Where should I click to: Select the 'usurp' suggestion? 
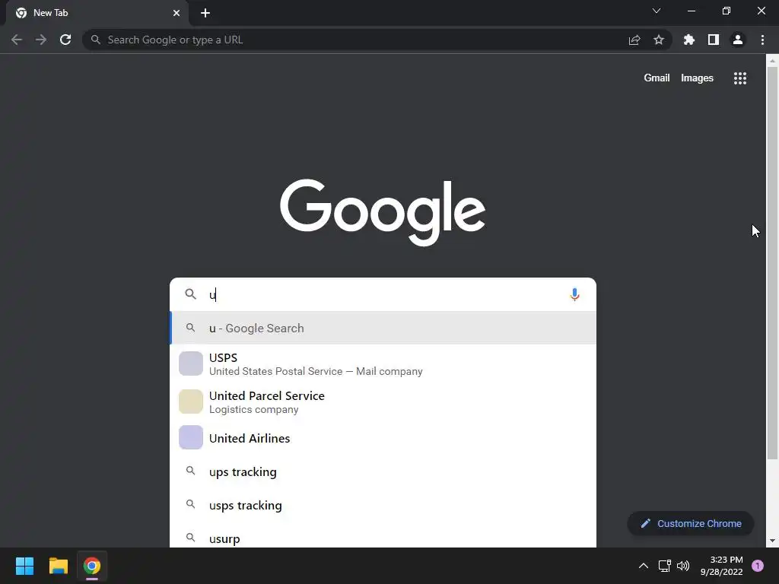[383, 538]
